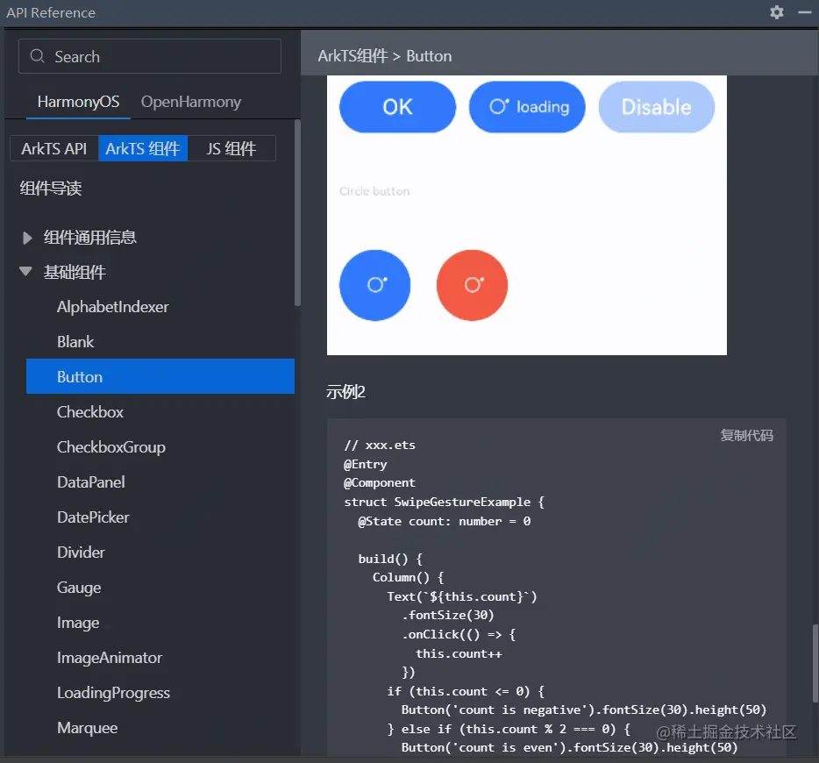819x763 pixels.
Task: Click the blue circle loading button
Action: tap(375, 285)
